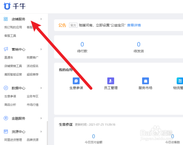
Task: Expand 货源中心 chevron arrow
Action: click(41, 132)
